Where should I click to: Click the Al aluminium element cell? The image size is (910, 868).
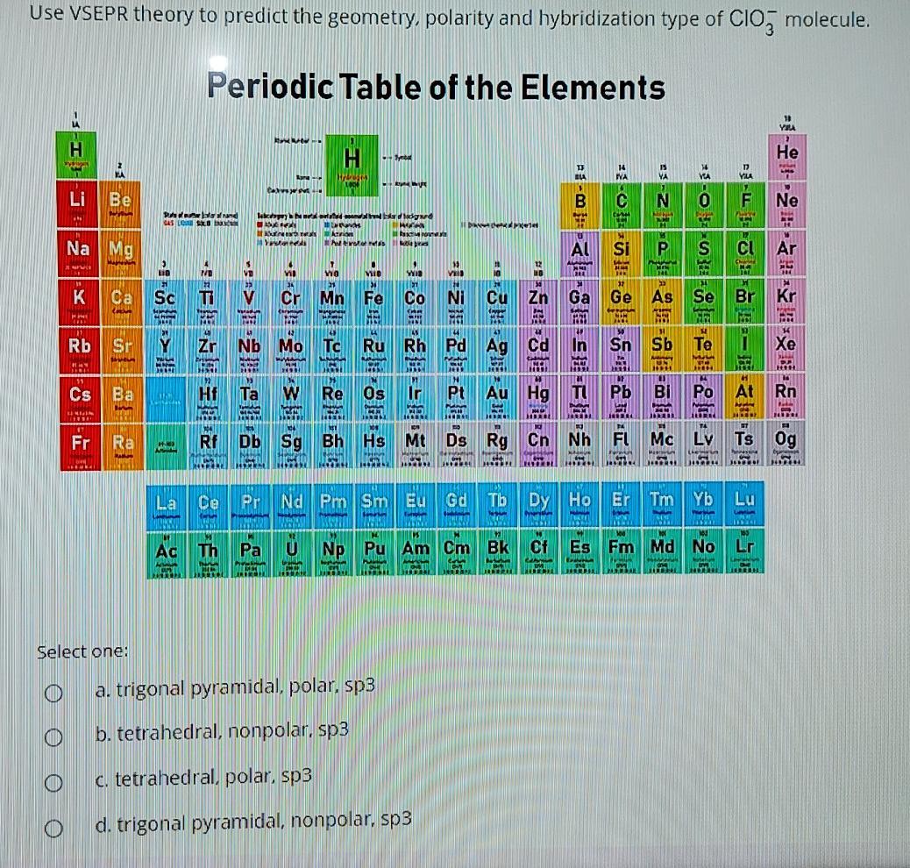[x=579, y=254]
